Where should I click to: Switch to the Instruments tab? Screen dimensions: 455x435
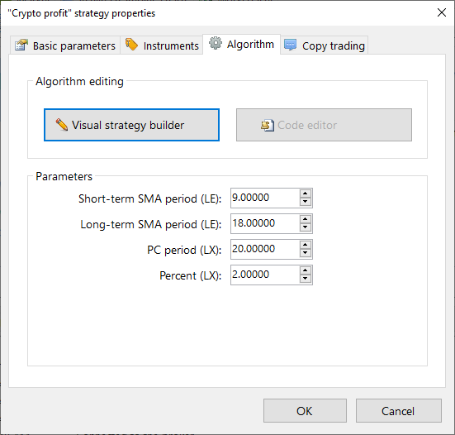point(162,45)
